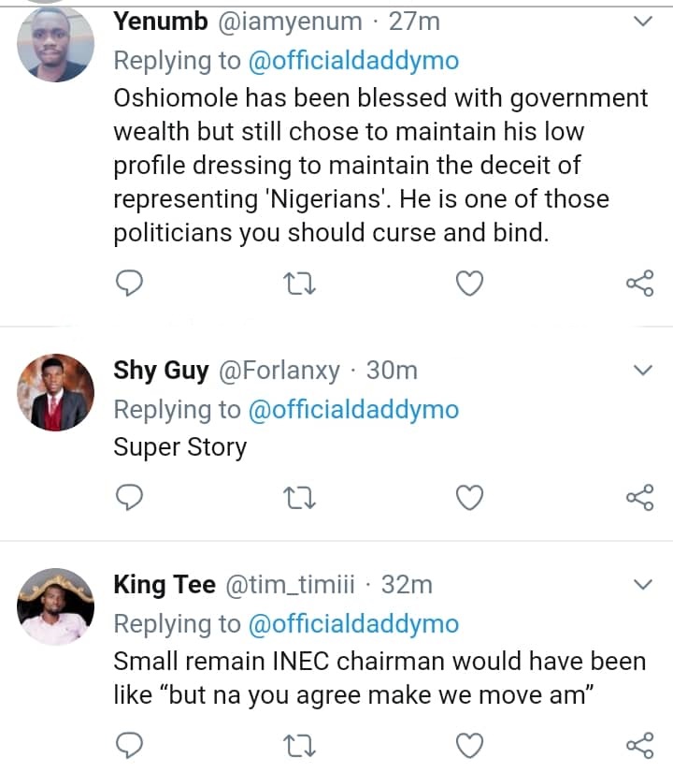Reply to Yenumb's tweet about Oshiomole
This screenshot has width=673, height=773.
(x=133, y=283)
